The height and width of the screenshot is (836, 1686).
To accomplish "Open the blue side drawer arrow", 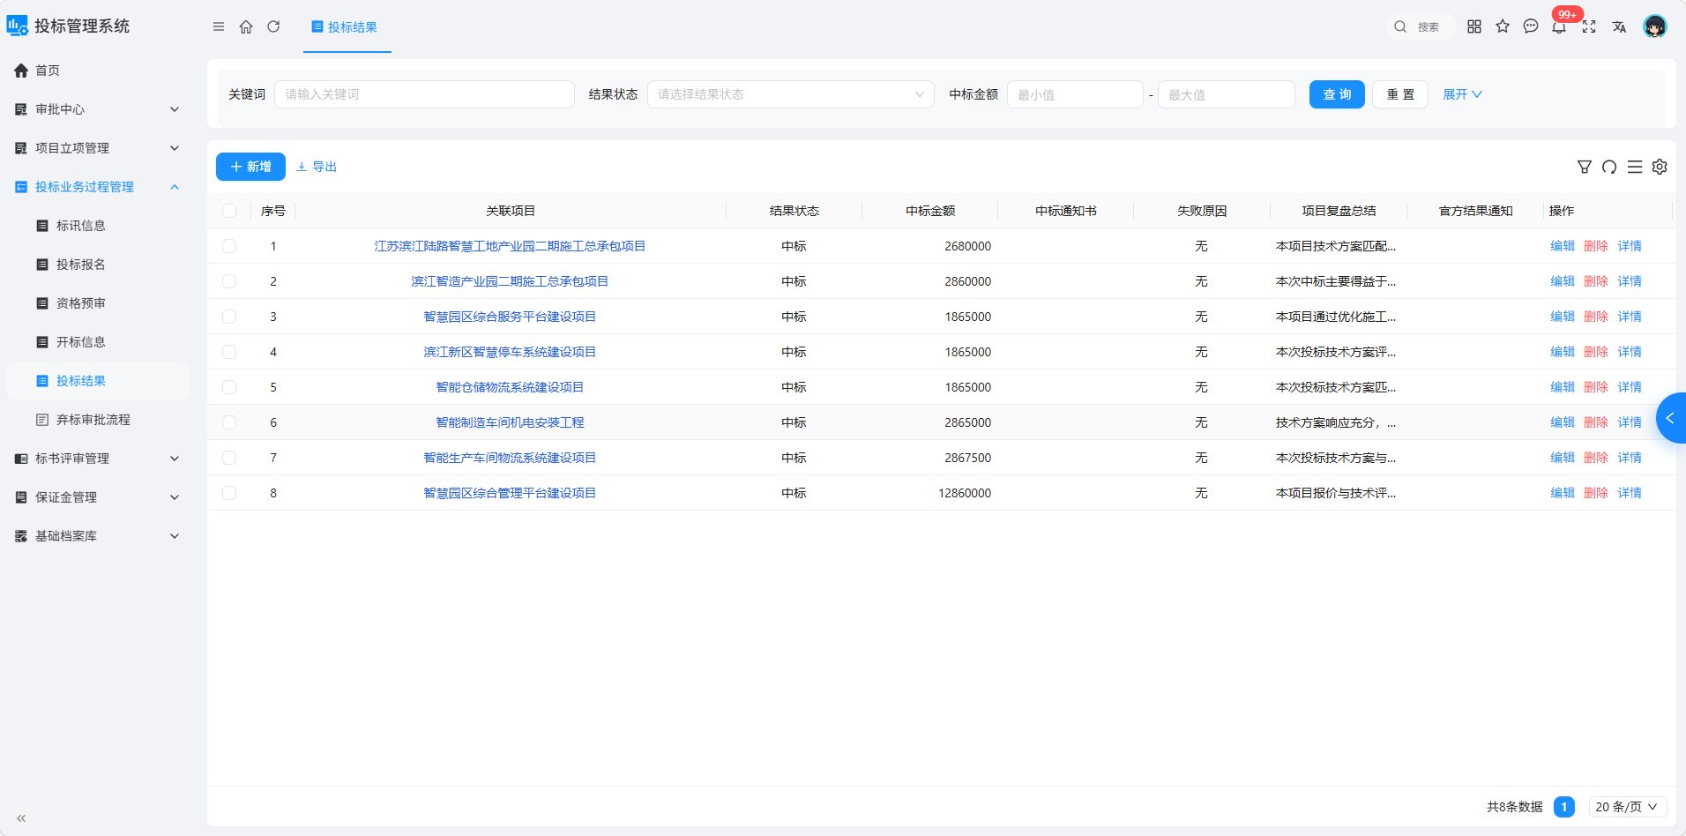I will coord(1671,418).
